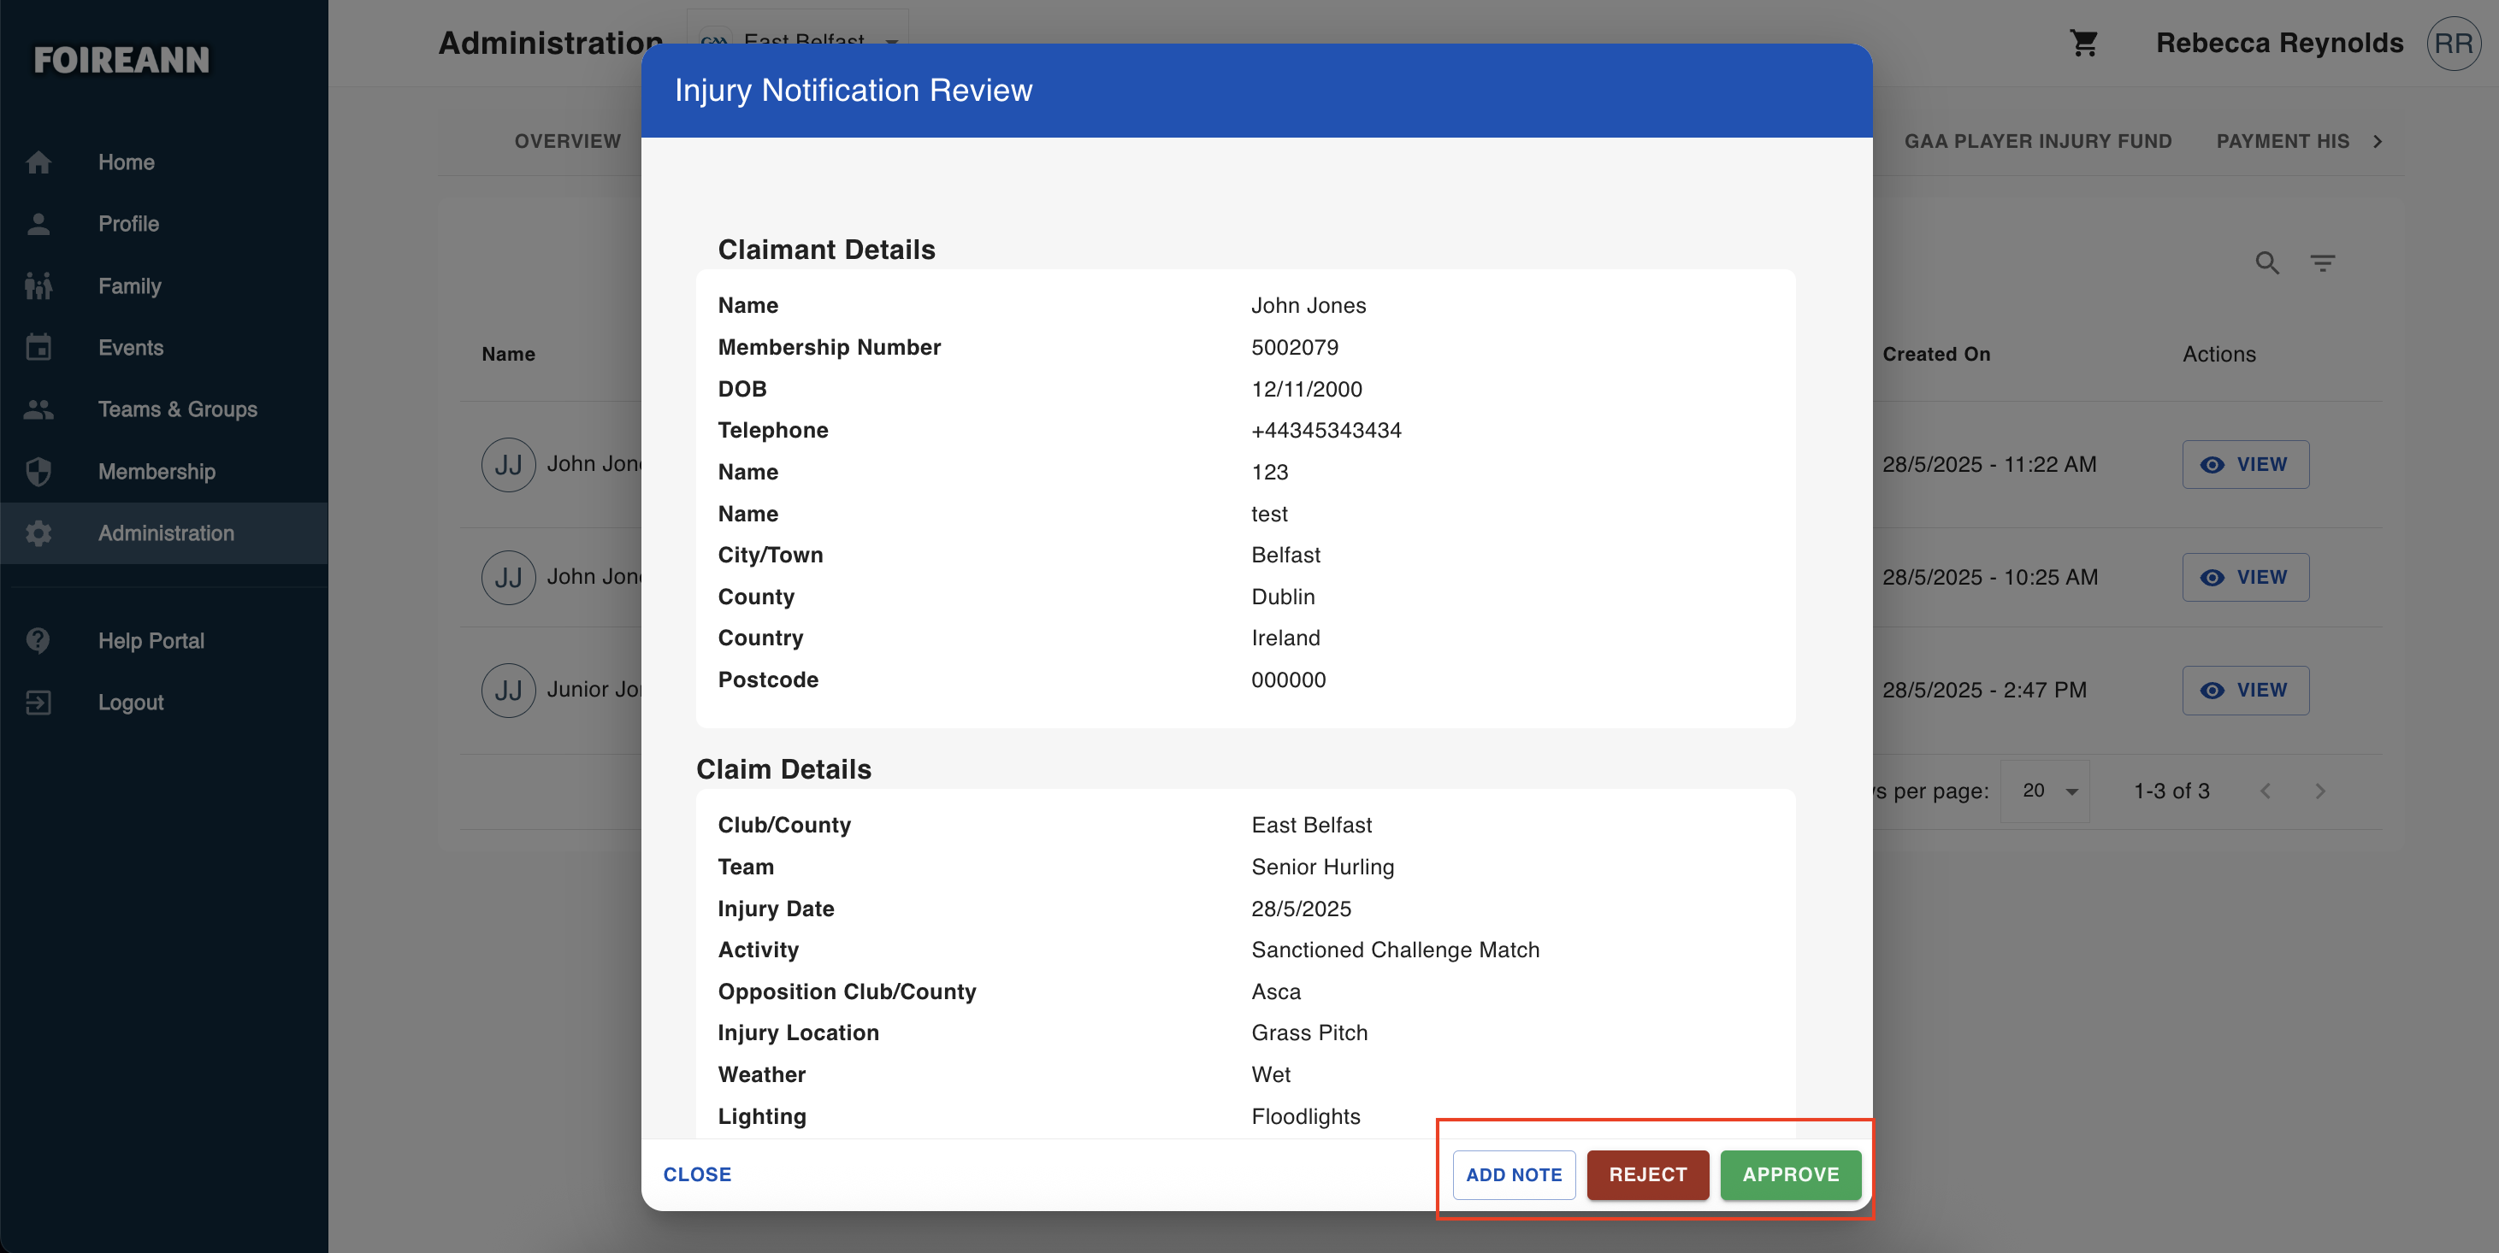Select the Logout exit icon
This screenshot has width=2499, height=1253.
pos(38,703)
